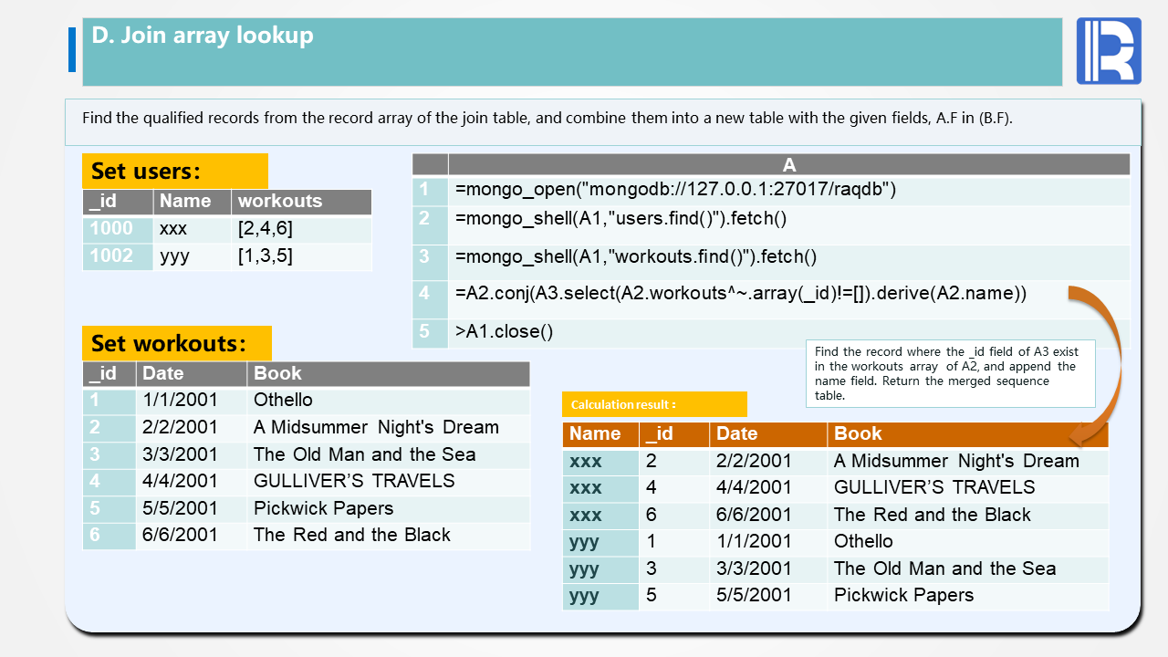Click the workouts array '[2,4,6]'

pyautogui.click(x=266, y=228)
